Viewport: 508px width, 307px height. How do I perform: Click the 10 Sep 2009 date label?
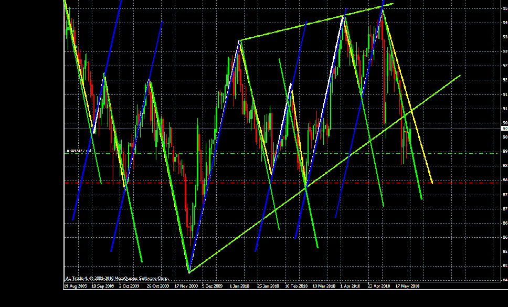[102, 287]
